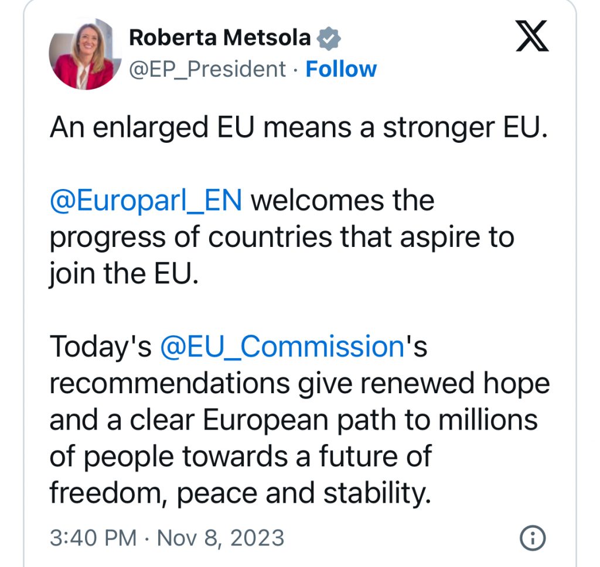Click the word 'Today's'
The height and width of the screenshot is (567, 600).
click(x=101, y=347)
